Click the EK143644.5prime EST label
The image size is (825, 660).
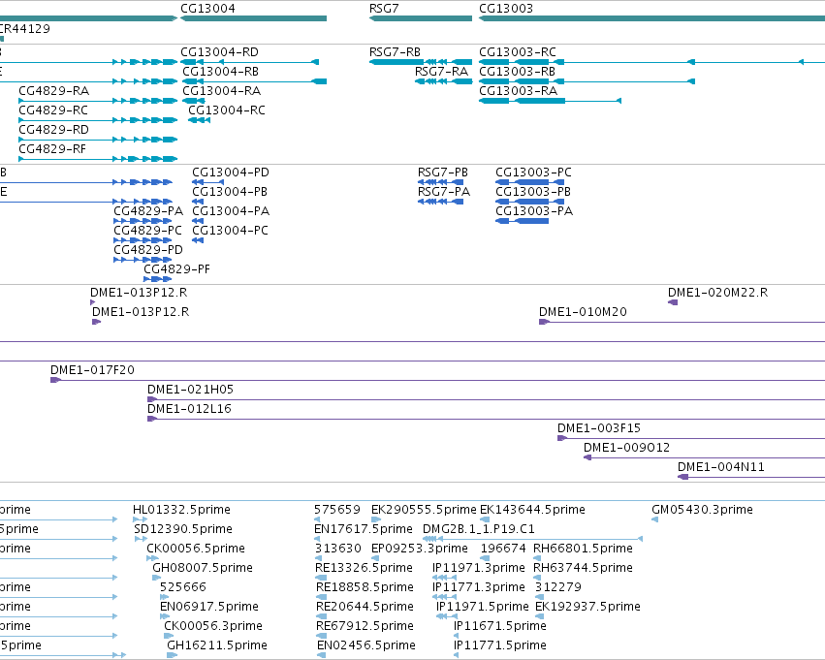(532, 510)
